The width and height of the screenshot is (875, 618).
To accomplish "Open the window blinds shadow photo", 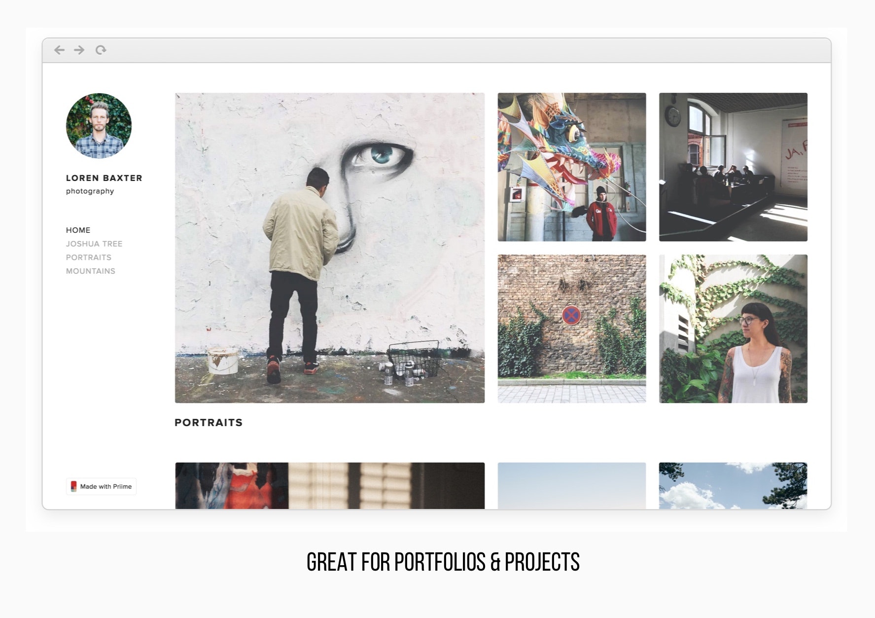I will pos(330,486).
